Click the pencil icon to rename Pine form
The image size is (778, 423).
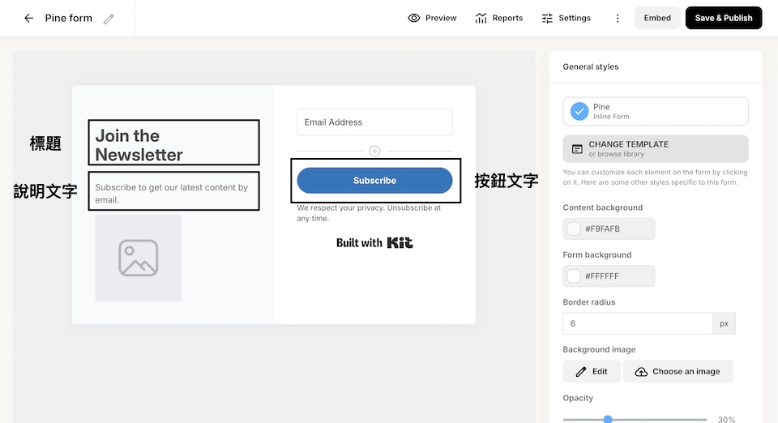pos(109,19)
